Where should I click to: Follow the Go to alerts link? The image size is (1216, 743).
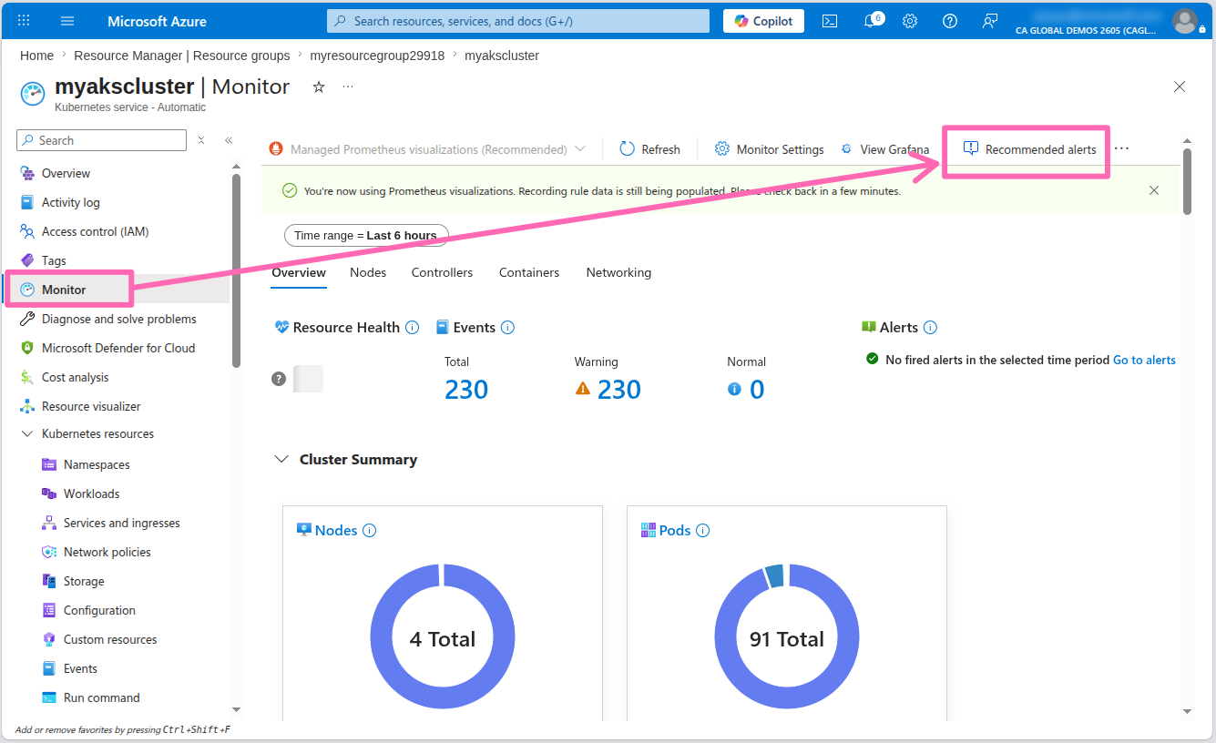1144,360
